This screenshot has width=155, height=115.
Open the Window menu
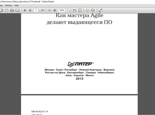click(9, 5)
